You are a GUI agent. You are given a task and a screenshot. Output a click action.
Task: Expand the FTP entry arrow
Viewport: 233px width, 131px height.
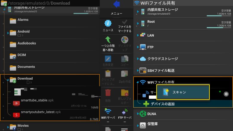(x=138, y=47)
